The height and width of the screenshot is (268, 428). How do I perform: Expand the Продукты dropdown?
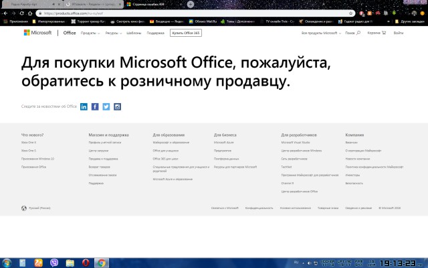(x=90, y=33)
